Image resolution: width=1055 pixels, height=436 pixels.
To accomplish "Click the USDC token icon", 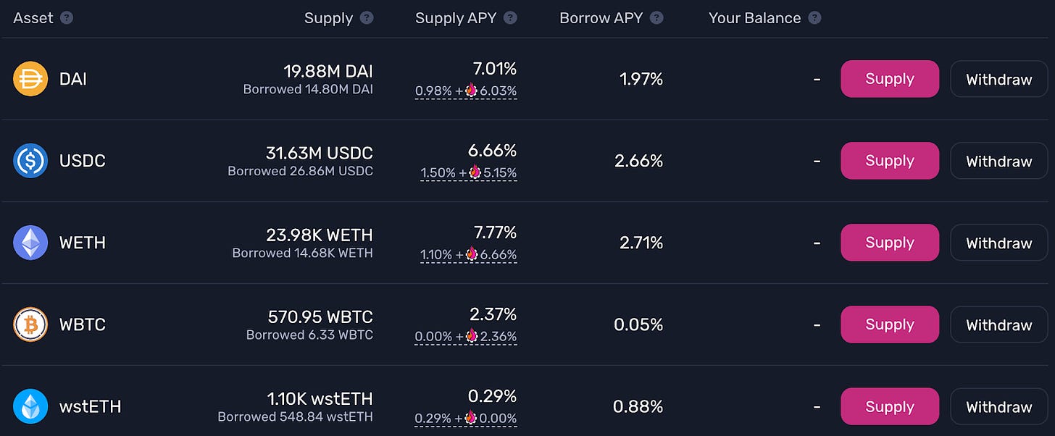I will [30, 161].
